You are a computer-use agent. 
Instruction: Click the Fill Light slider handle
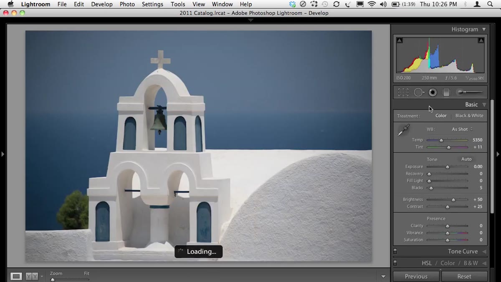(x=429, y=181)
